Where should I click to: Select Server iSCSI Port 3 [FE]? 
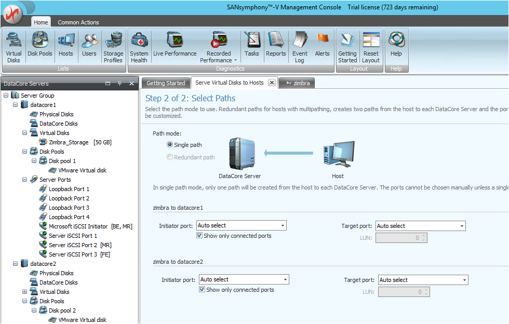[x=75, y=254]
